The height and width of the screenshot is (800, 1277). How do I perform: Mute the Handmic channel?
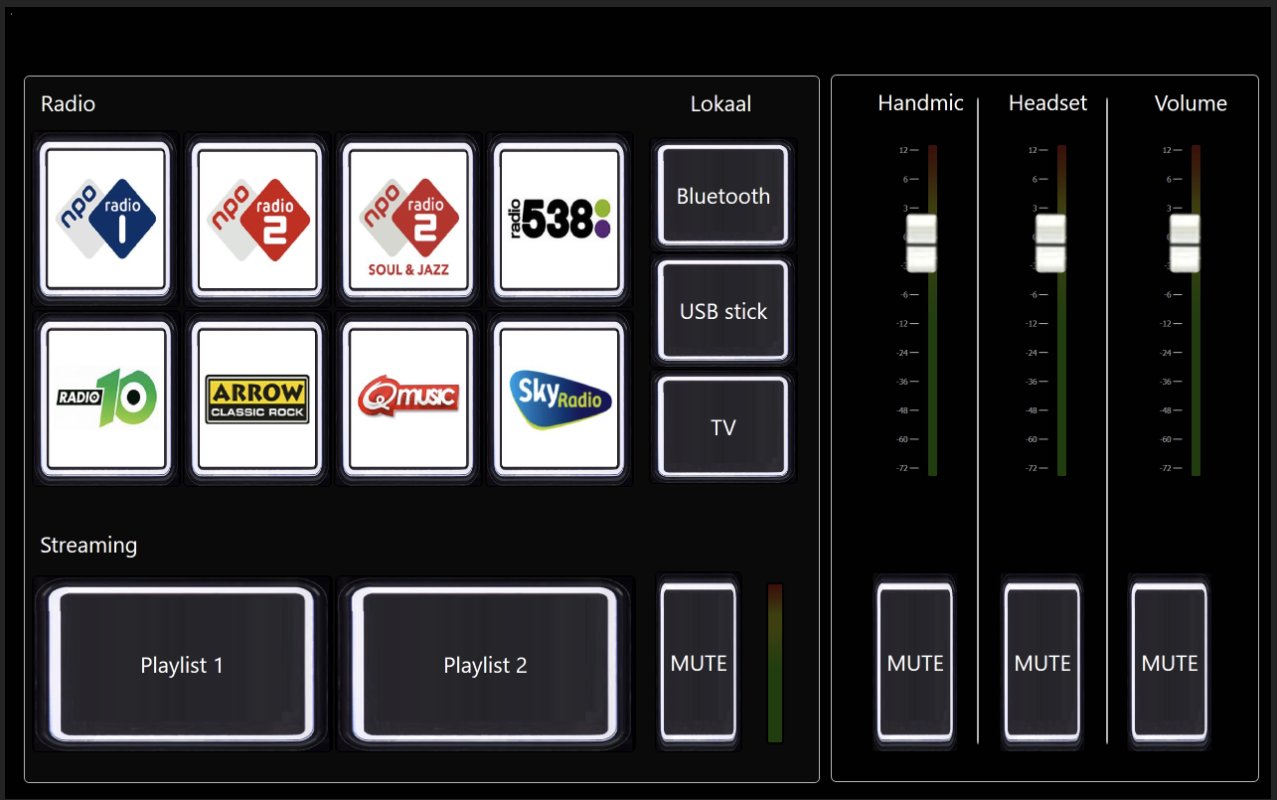point(915,663)
